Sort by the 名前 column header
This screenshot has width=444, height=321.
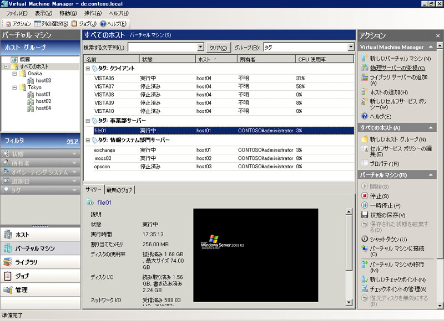click(112, 59)
